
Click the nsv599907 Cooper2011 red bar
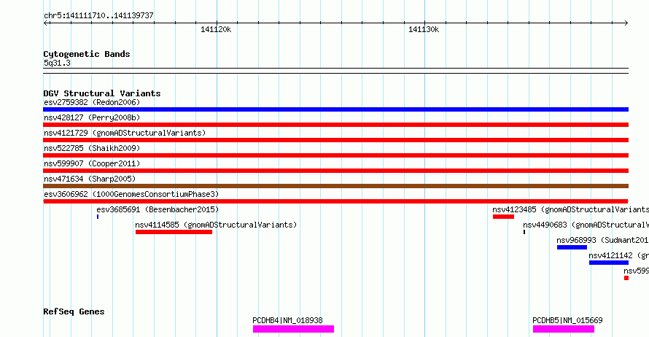point(335,171)
